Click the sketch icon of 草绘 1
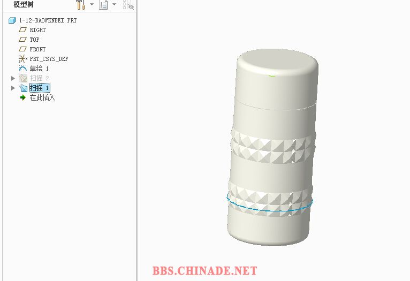Viewport: 410px width, 281px height. pyautogui.click(x=23, y=69)
